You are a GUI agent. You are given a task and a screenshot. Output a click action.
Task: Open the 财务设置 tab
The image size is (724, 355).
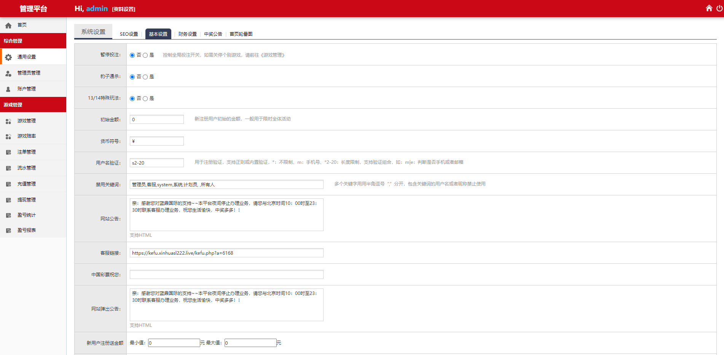coord(187,34)
